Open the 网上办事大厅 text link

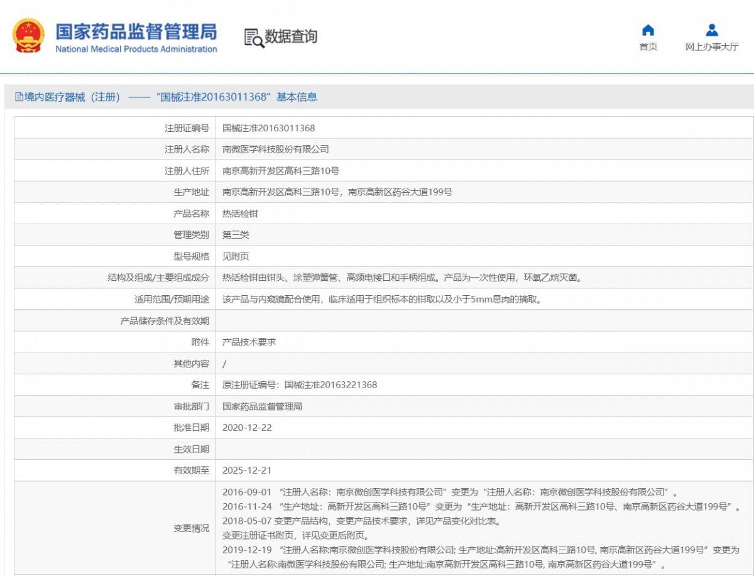711,47
